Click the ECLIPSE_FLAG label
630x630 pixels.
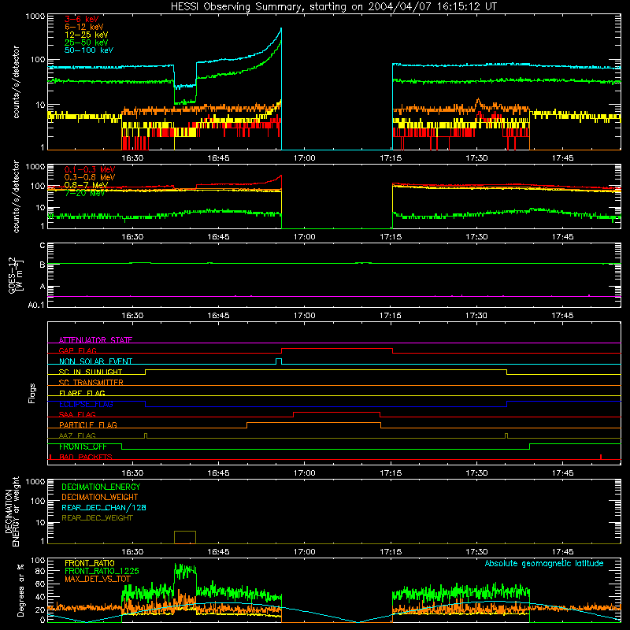tap(86, 404)
